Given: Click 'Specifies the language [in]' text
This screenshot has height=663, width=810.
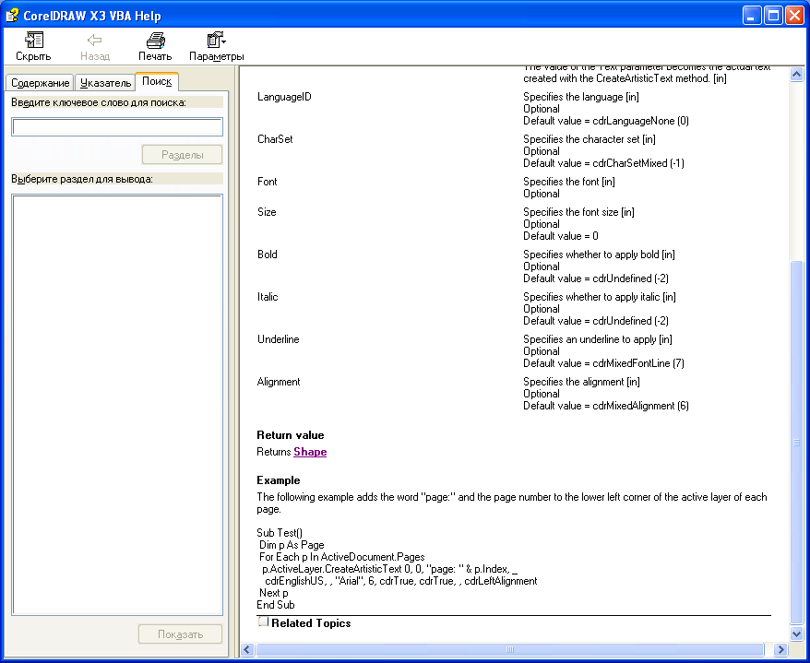Looking at the screenshot, I should (581, 97).
